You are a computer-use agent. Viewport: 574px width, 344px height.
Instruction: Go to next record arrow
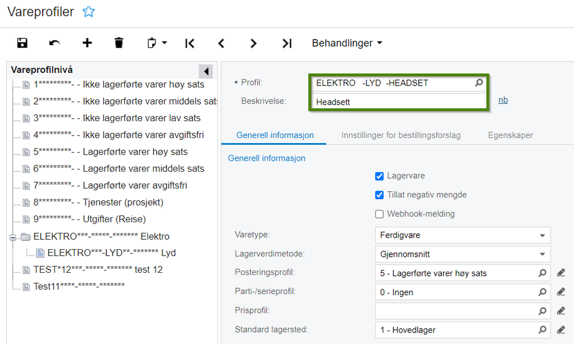coord(253,43)
